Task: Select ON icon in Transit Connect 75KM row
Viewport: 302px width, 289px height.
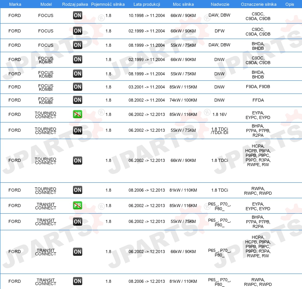Action: click(x=78, y=221)
